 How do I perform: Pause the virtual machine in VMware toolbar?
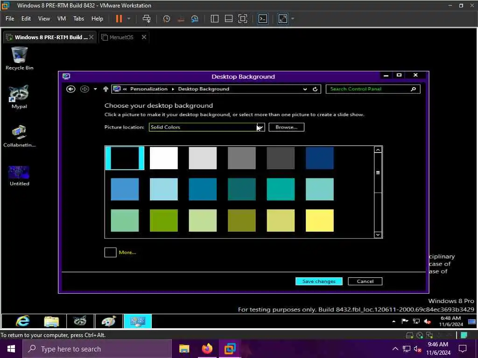pos(119,19)
